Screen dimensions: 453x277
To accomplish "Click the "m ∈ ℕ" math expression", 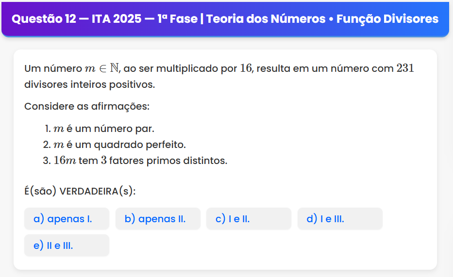I will click(x=102, y=68).
